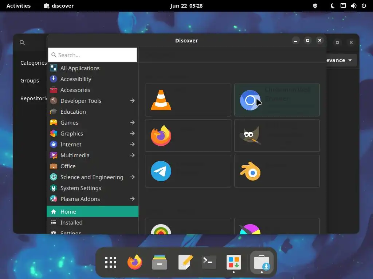Maximize the background window
The width and height of the screenshot is (373, 279).
[337, 43]
